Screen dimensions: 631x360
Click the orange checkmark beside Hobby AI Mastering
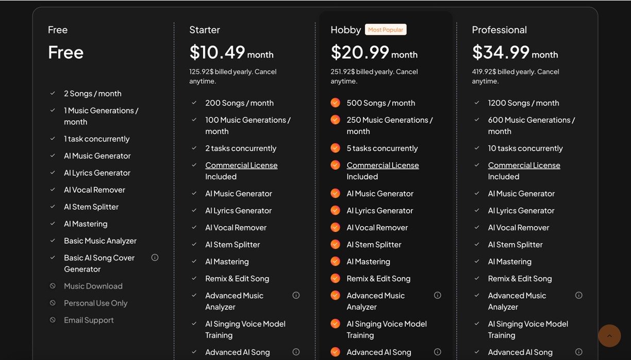pyautogui.click(x=335, y=261)
